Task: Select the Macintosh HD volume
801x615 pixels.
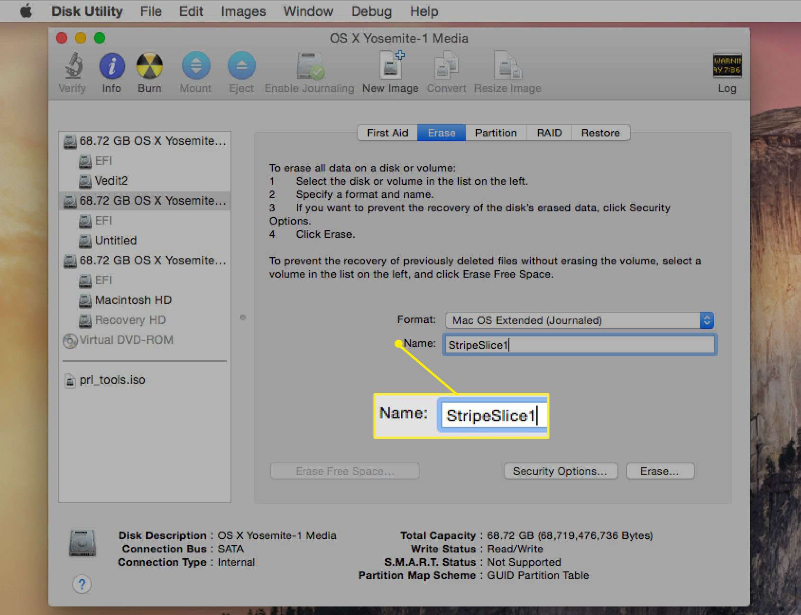Action: [x=145, y=300]
